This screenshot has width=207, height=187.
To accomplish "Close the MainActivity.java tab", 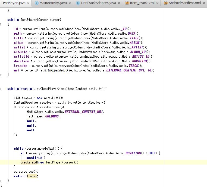I will pyautogui.click(x=70, y=3).
